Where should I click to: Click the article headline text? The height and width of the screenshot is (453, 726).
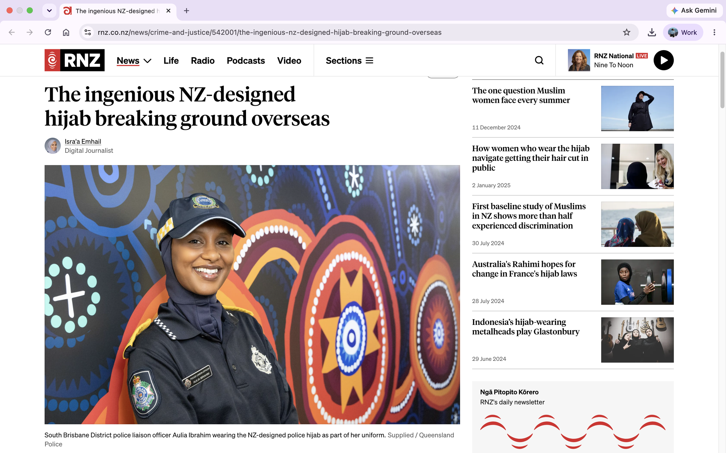pos(187,106)
